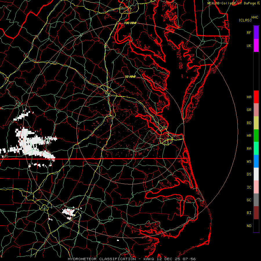Click the GC legend label
This screenshot has height=261, width=261.
(249, 200)
